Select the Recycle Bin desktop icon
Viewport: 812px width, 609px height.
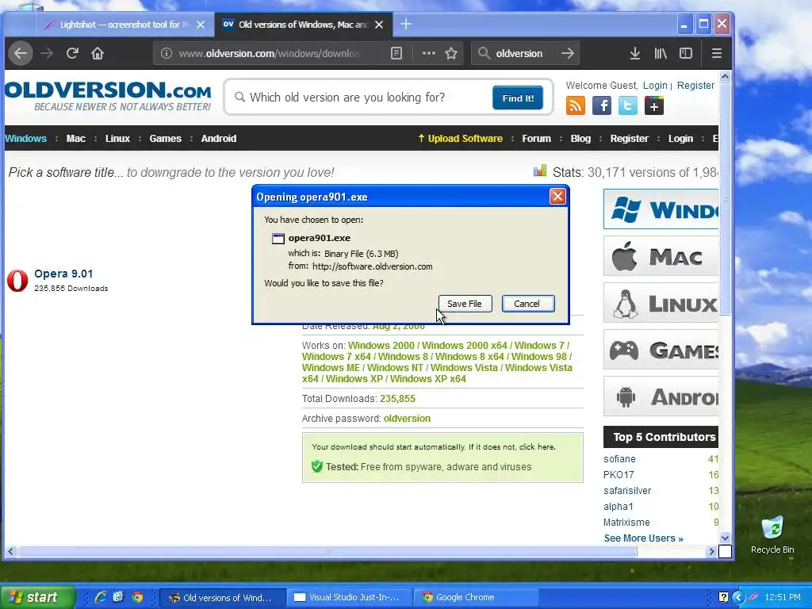772,535
